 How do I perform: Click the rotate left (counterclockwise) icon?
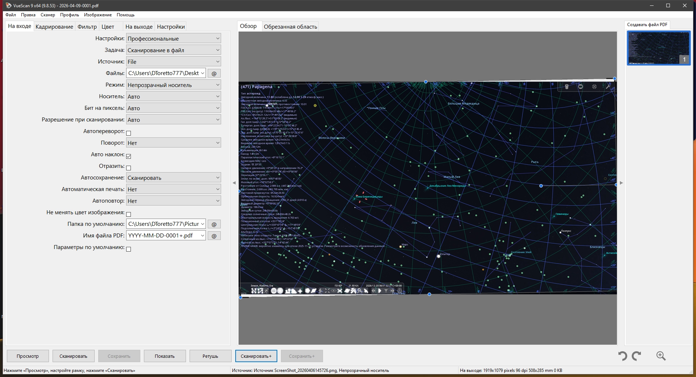coord(622,356)
